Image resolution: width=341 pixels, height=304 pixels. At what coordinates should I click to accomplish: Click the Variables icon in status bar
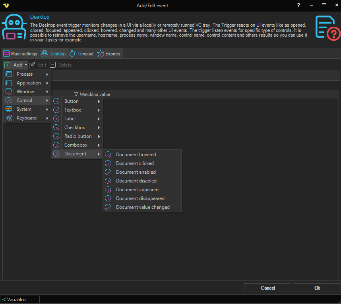(4, 300)
